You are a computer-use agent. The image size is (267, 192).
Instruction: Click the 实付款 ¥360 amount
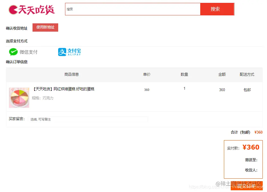click(251, 147)
